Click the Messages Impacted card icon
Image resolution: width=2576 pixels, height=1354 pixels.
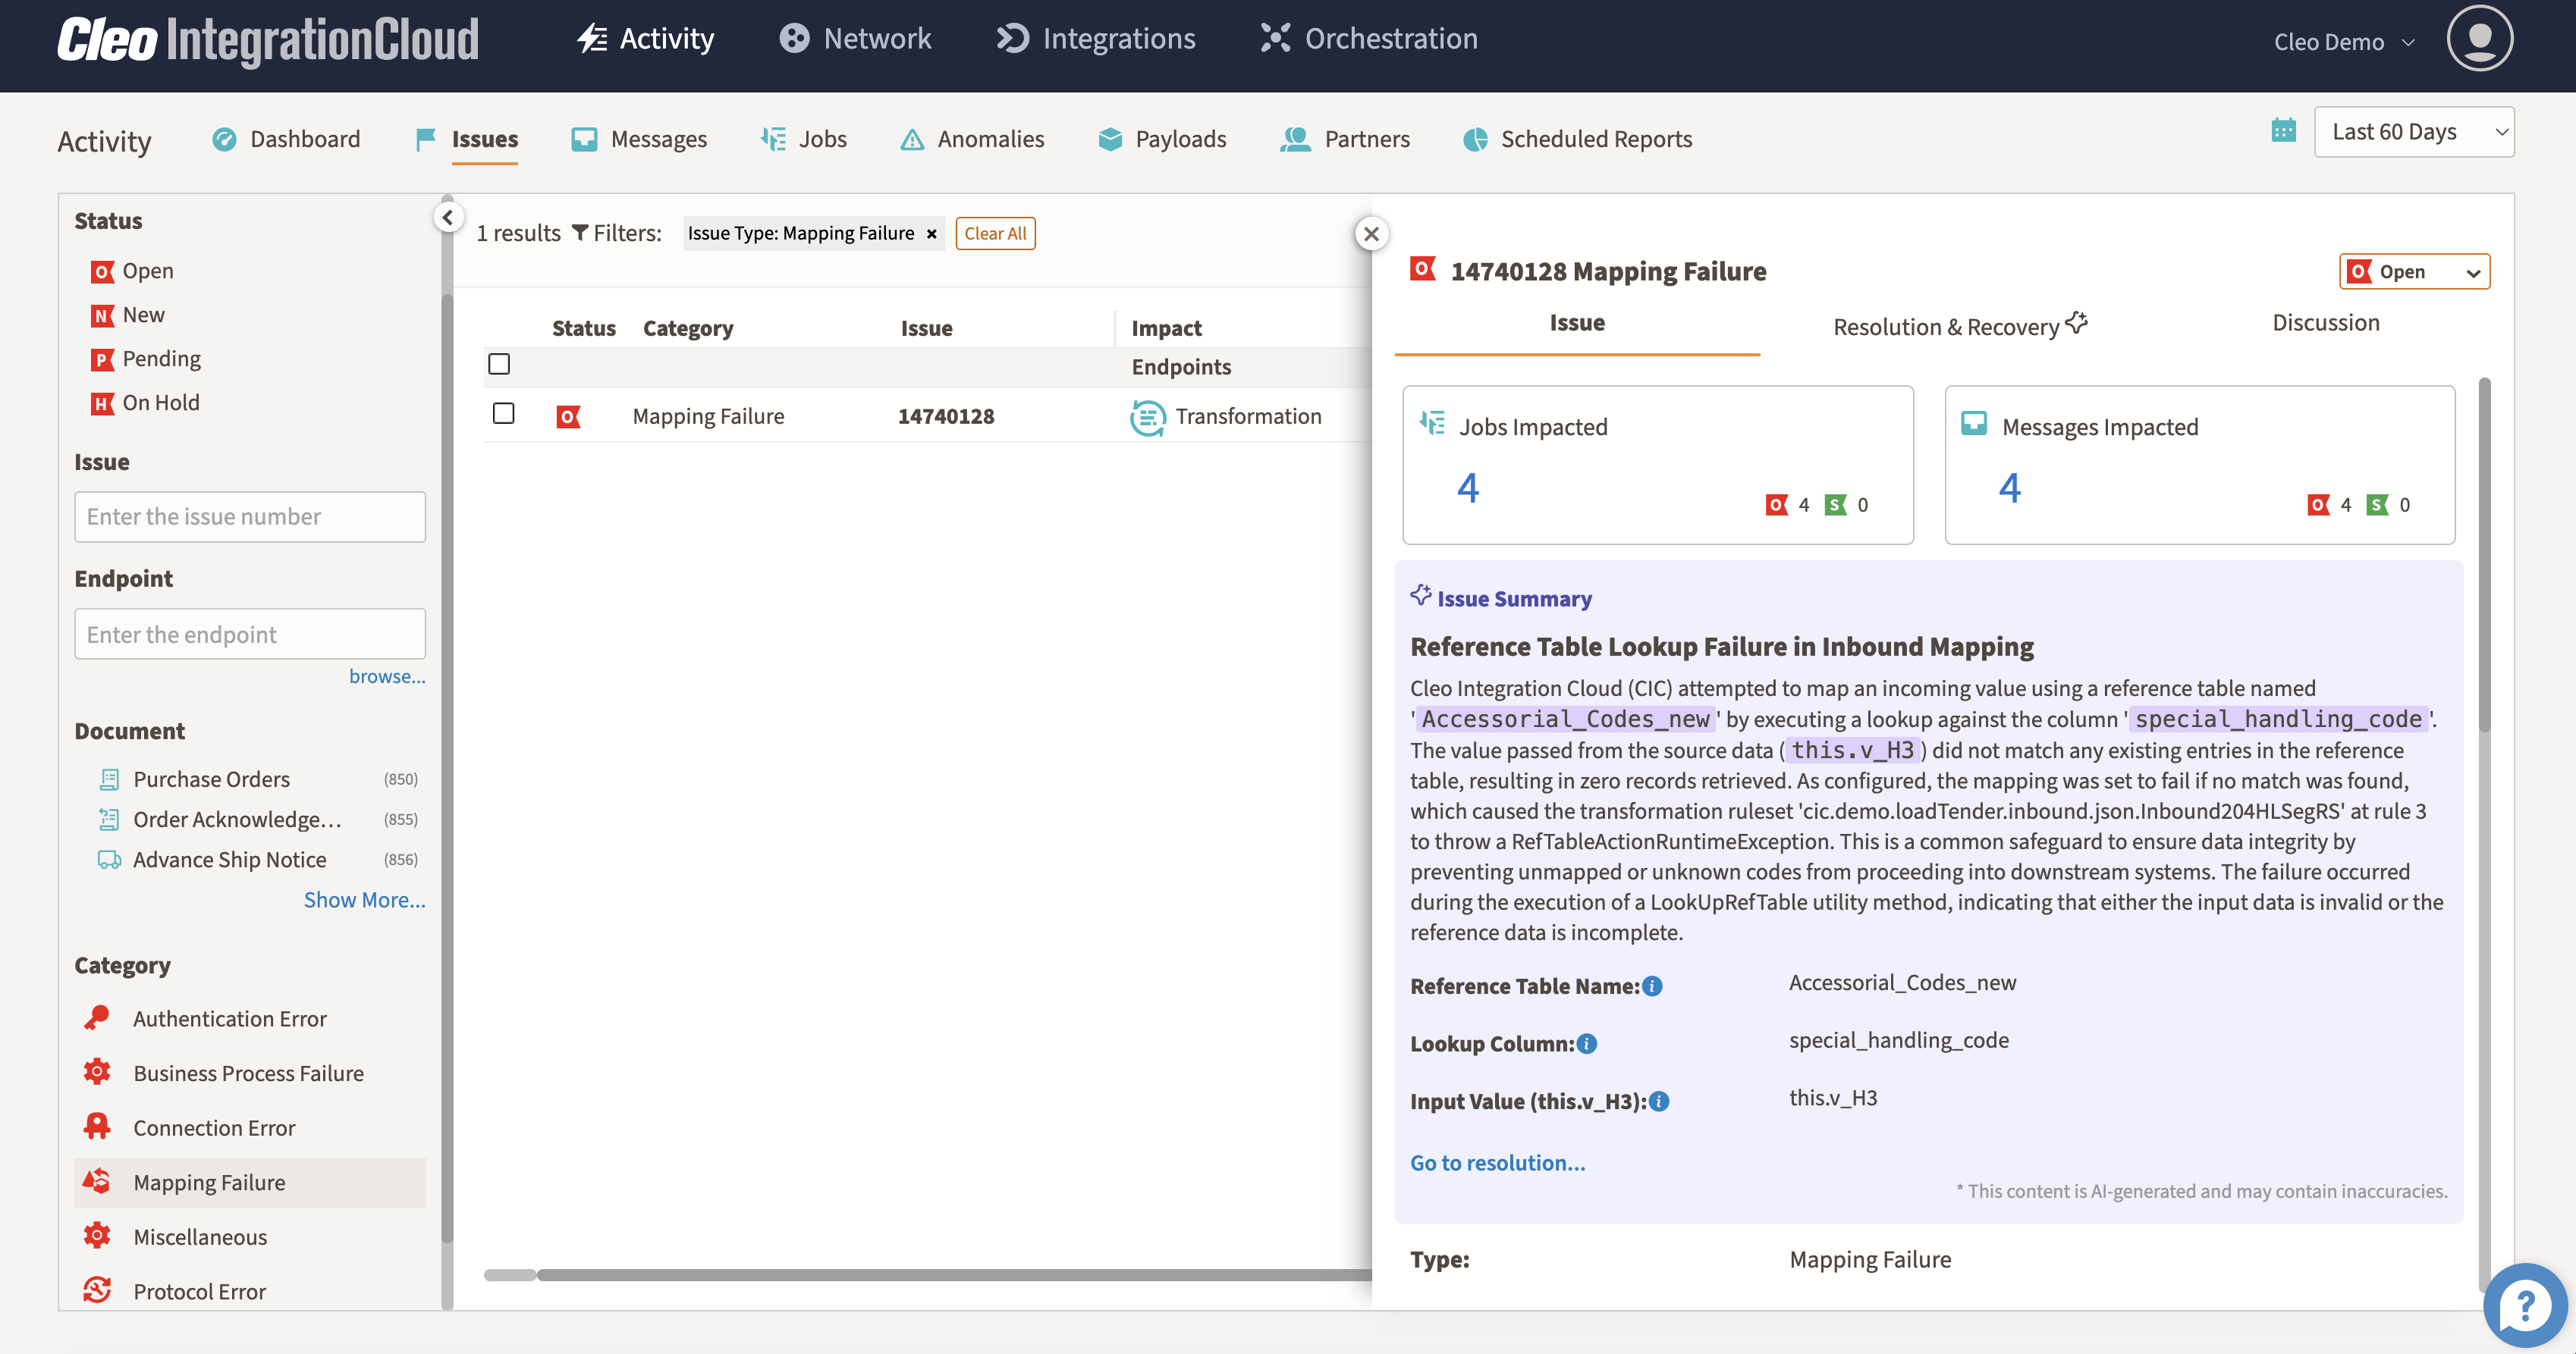[1974, 424]
